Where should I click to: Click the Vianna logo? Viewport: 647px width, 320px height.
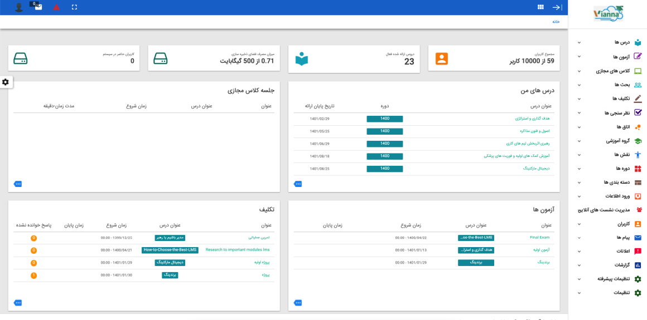click(608, 14)
